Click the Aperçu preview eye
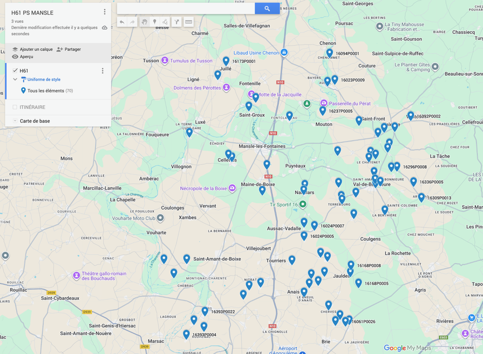Image resolution: width=483 pixels, height=354 pixels. pos(15,56)
